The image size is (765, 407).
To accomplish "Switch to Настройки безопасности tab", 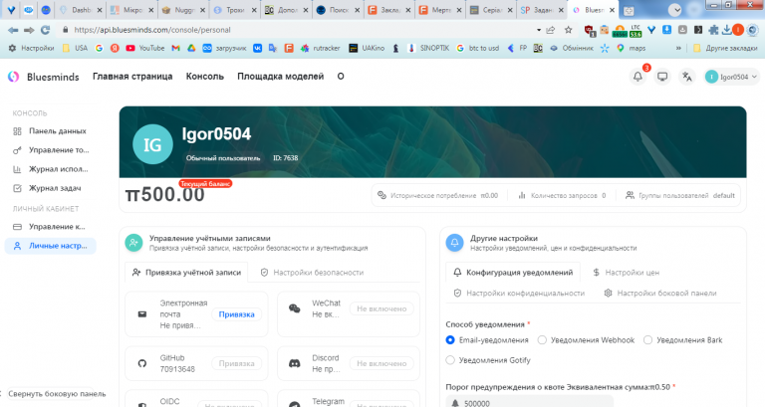I will click(312, 273).
